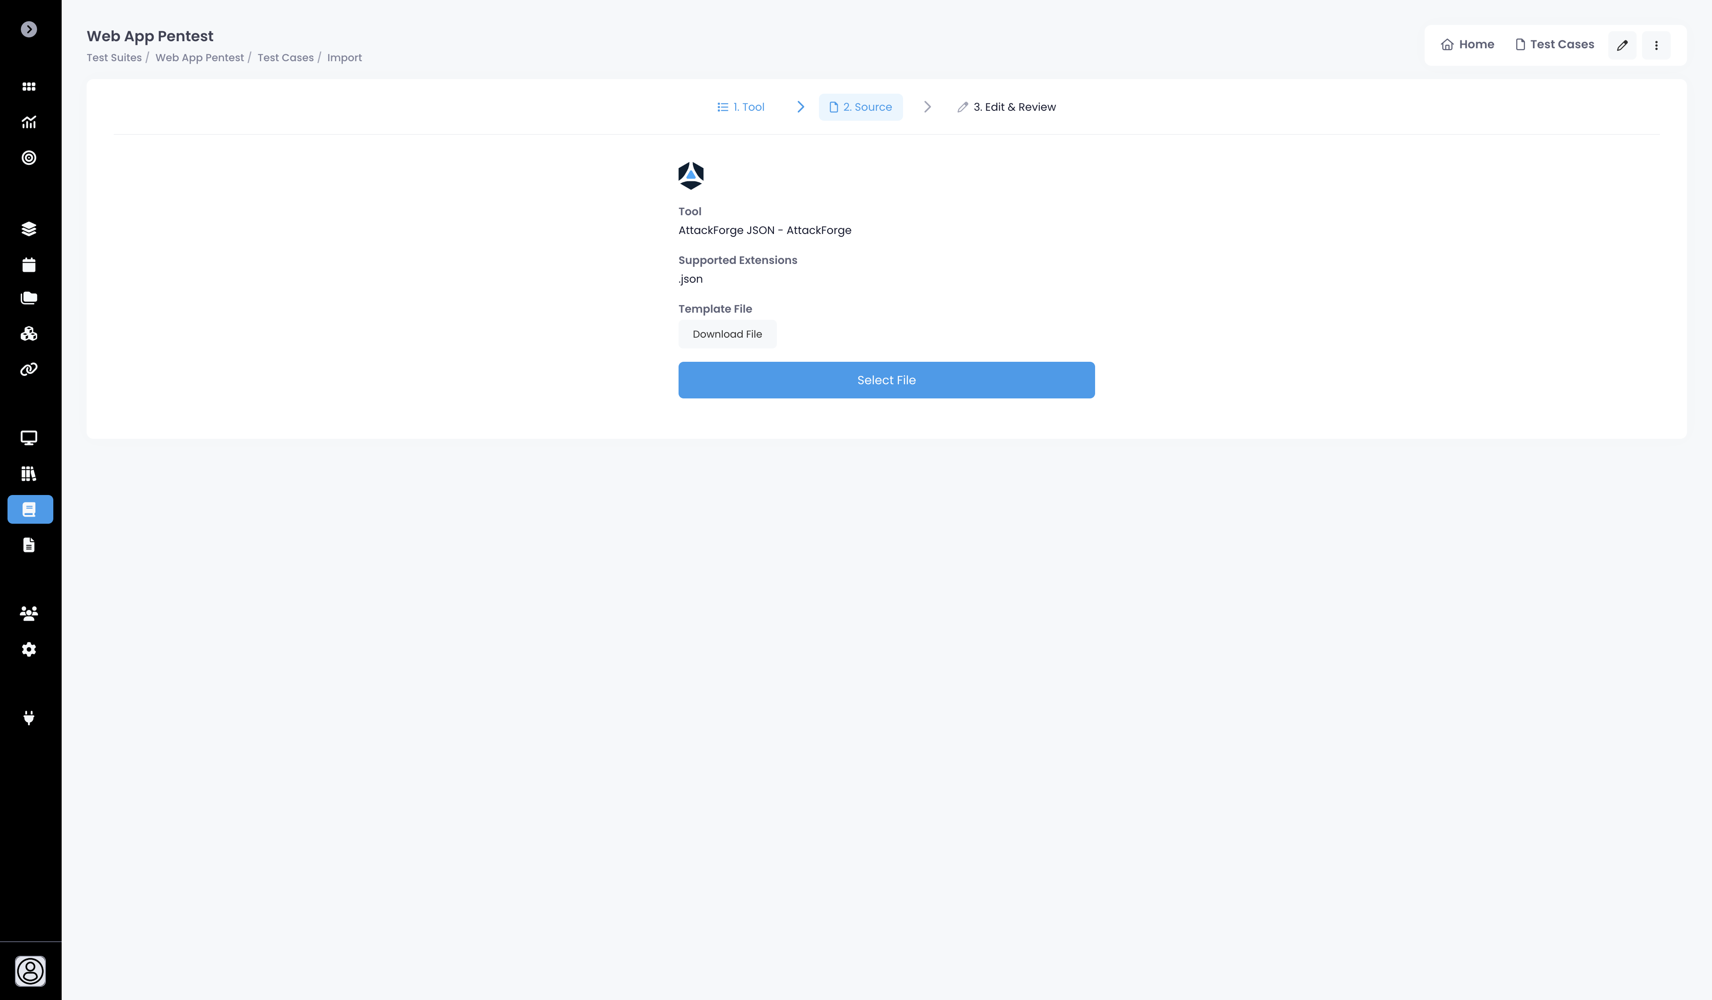Viewport: 1712px width, 1000px height.
Task: Open the calendar icon in the sidebar
Action: pos(28,265)
